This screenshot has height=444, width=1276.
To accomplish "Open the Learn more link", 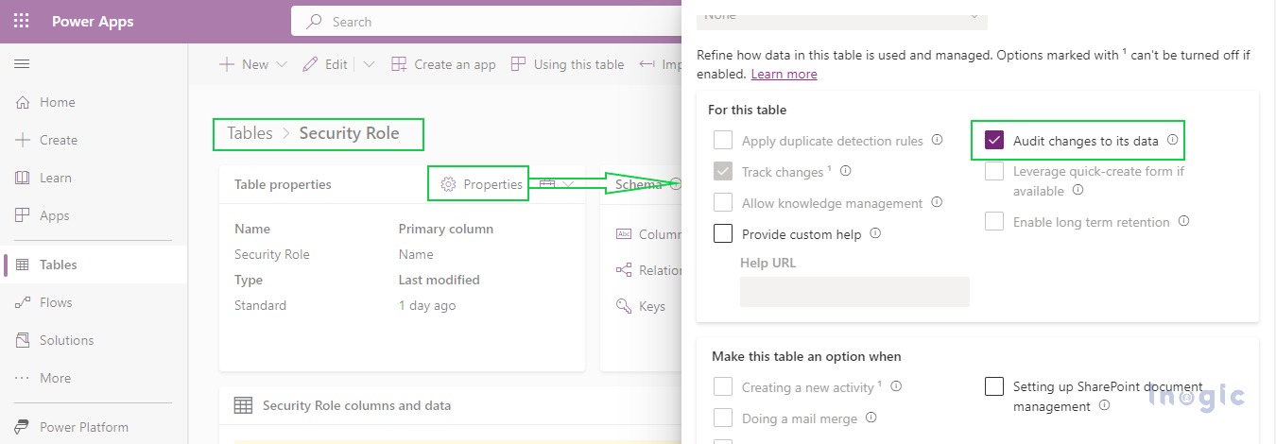I will coord(784,74).
